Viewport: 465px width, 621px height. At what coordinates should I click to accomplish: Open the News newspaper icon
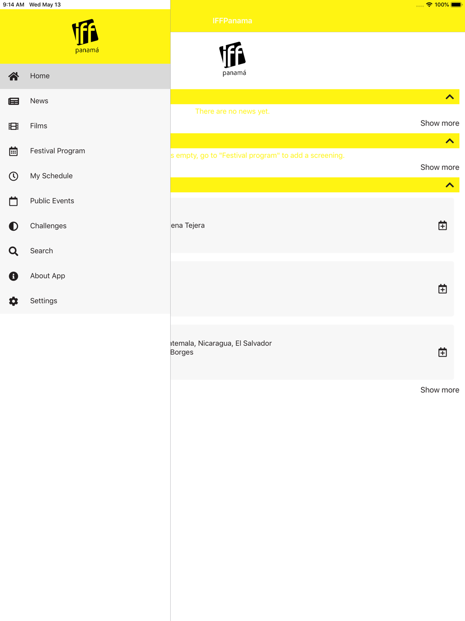pyautogui.click(x=13, y=101)
